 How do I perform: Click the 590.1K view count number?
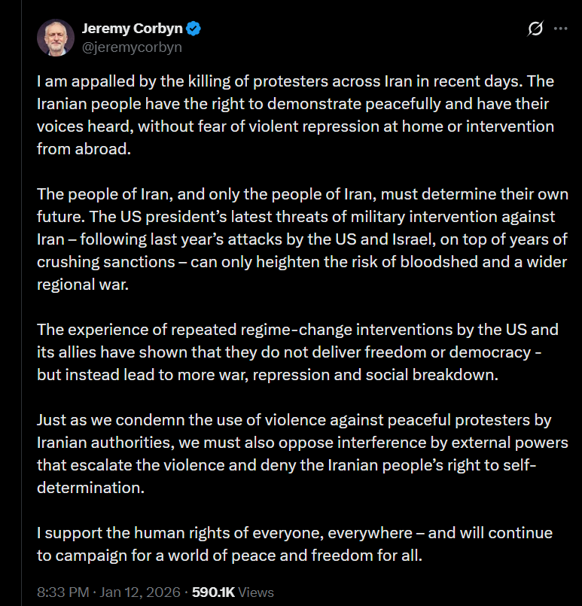click(x=213, y=592)
